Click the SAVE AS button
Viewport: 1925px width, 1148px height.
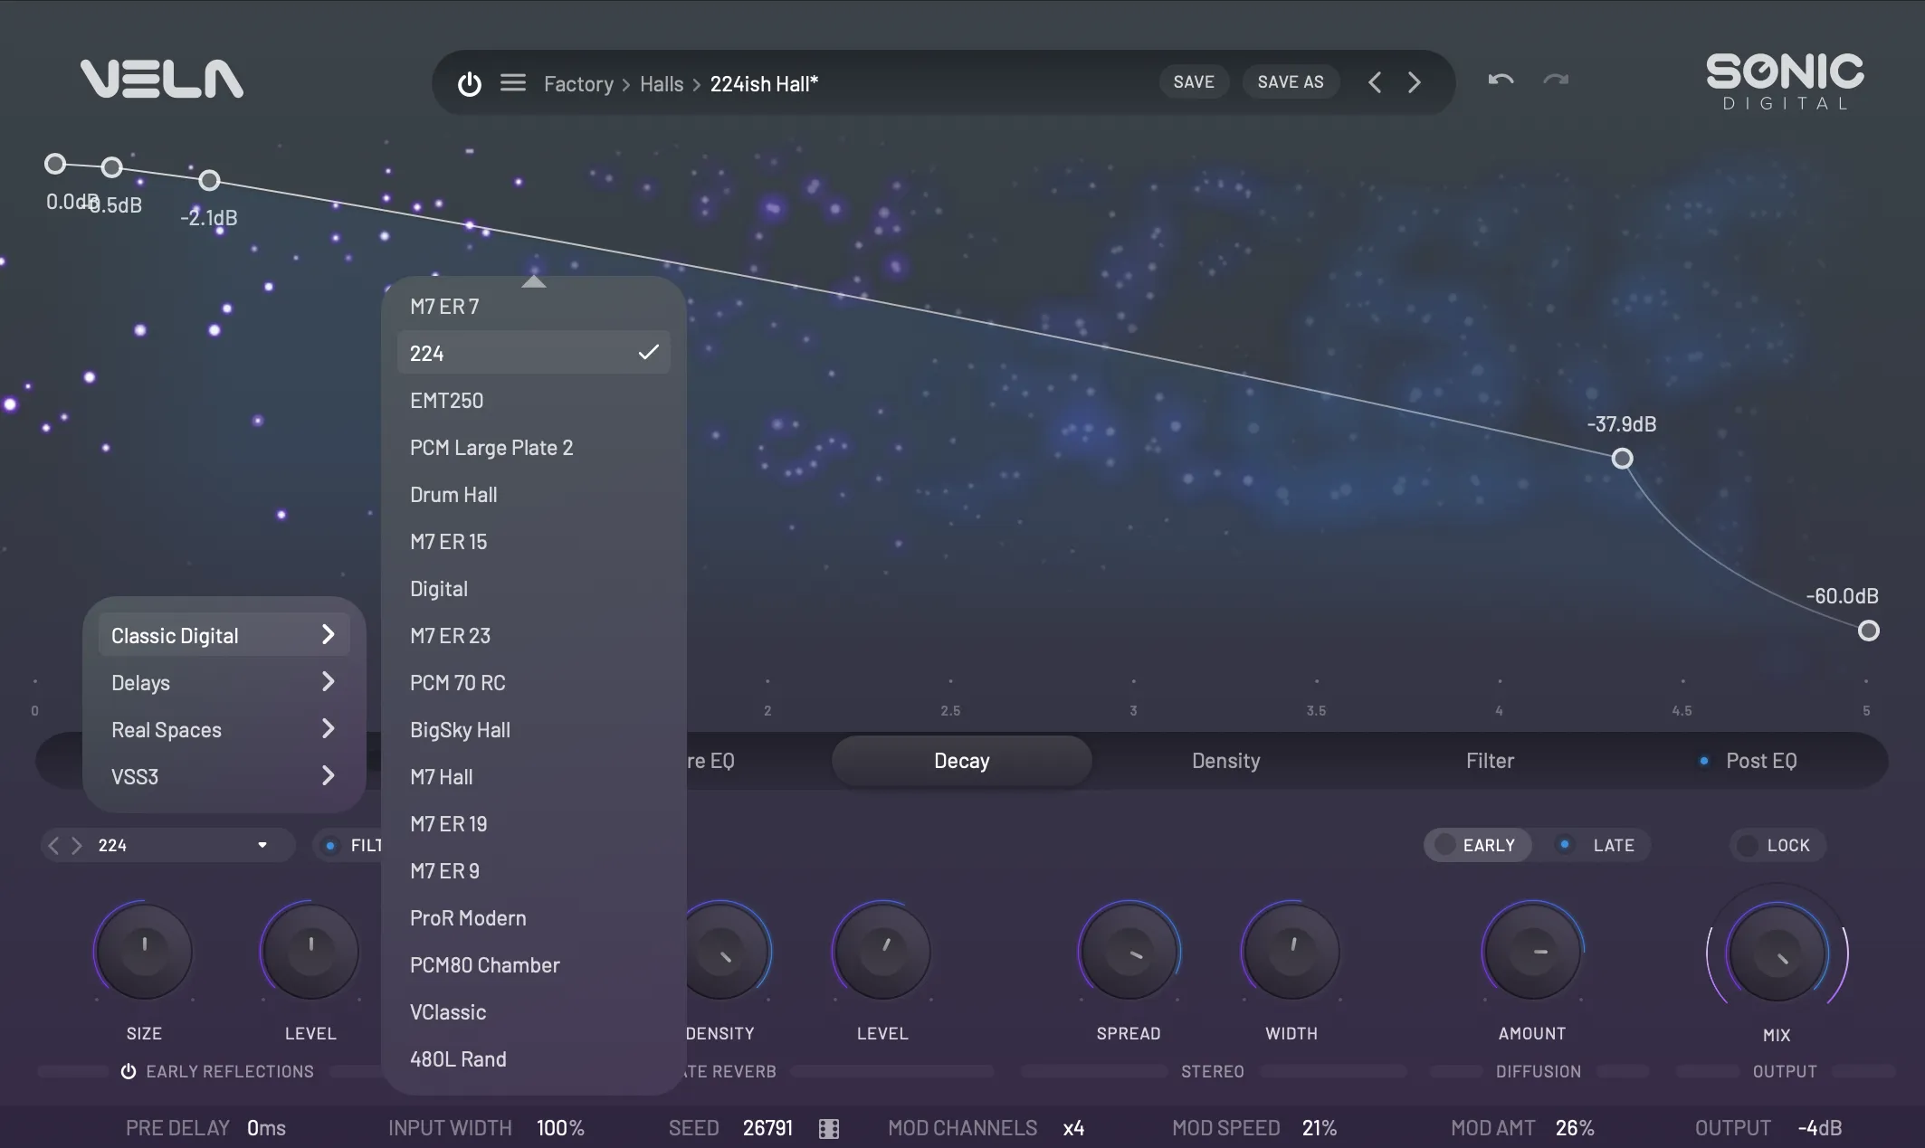pyautogui.click(x=1291, y=81)
